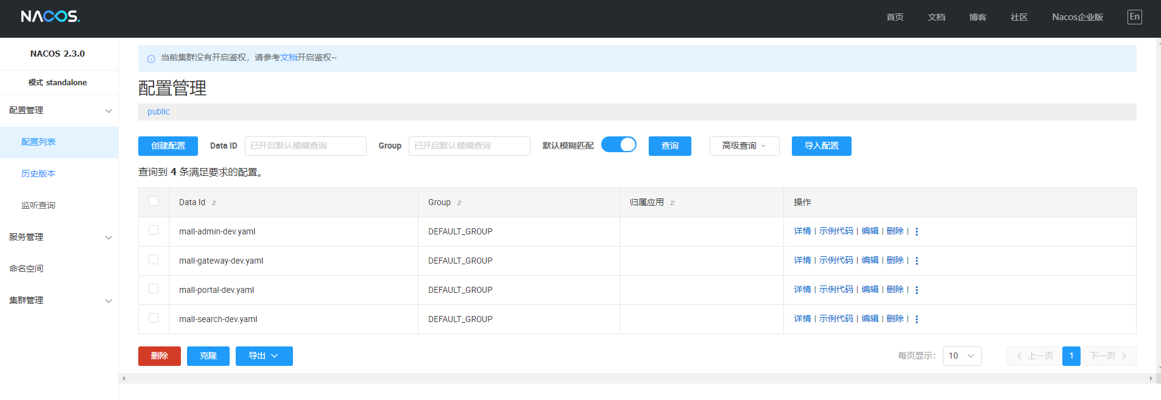Viewport: 1161px width, 400px height.
Task: Sort by Group column icon
Action: coord(459,203)
